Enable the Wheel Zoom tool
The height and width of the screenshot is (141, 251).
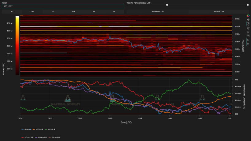click(x=248, y=28)
